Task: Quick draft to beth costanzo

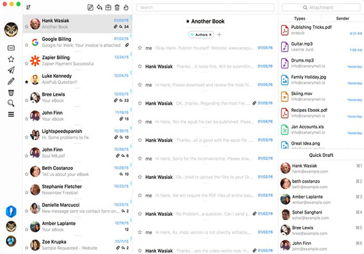Action: [x=321, y=184]
